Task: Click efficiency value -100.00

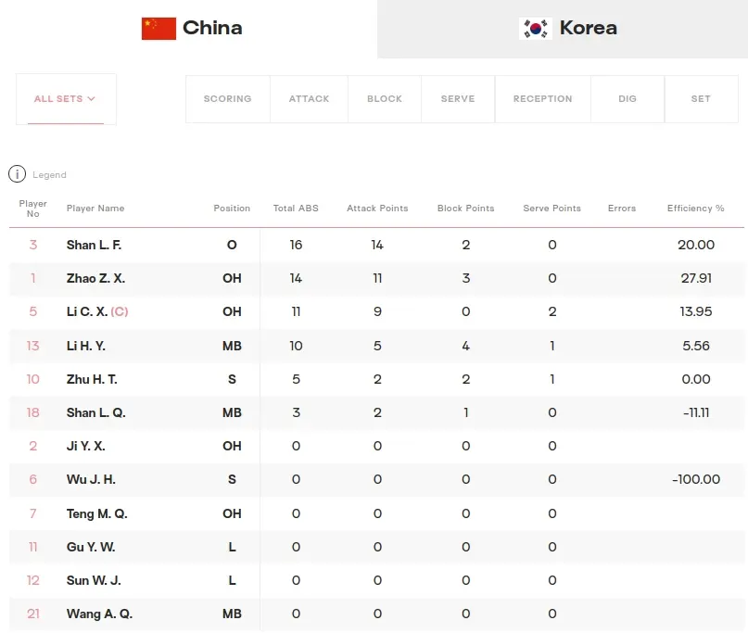Action: click(696, 479)
